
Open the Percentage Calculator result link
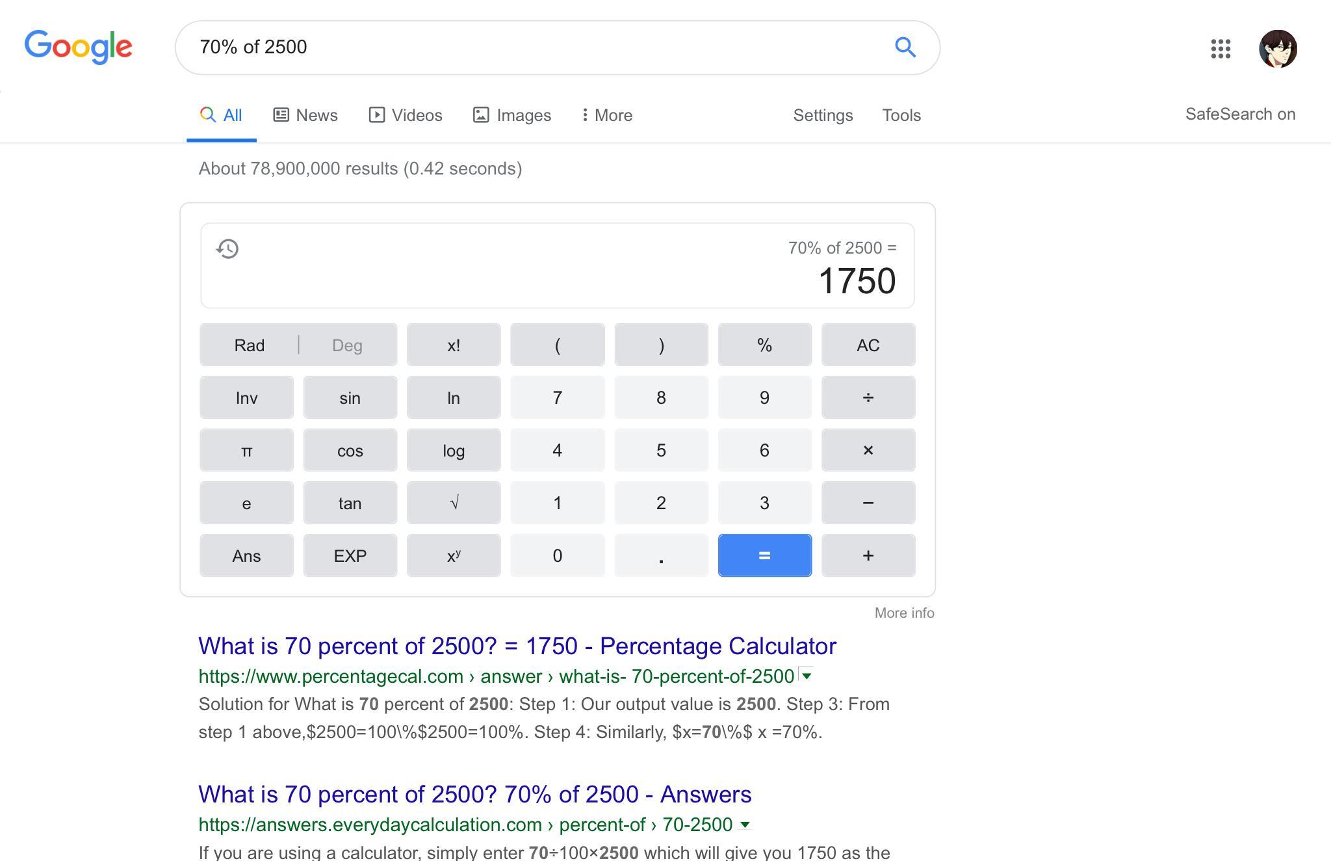(517, 646)
